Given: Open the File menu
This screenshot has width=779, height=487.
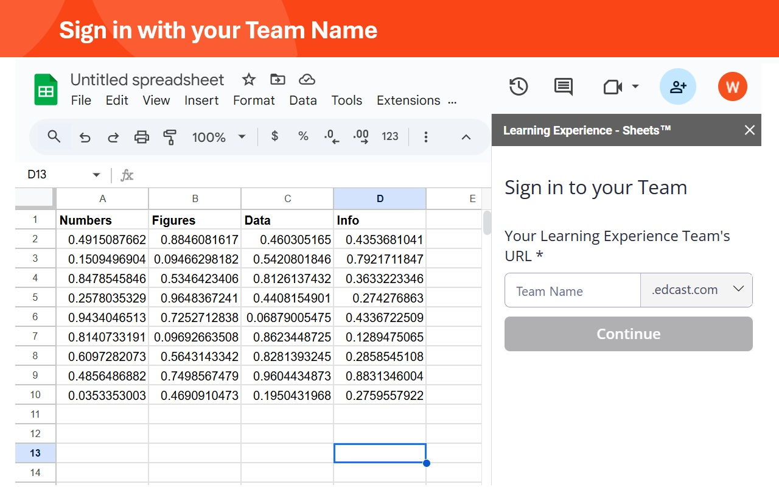Looking at the screenshot, I should pos(81,100).
